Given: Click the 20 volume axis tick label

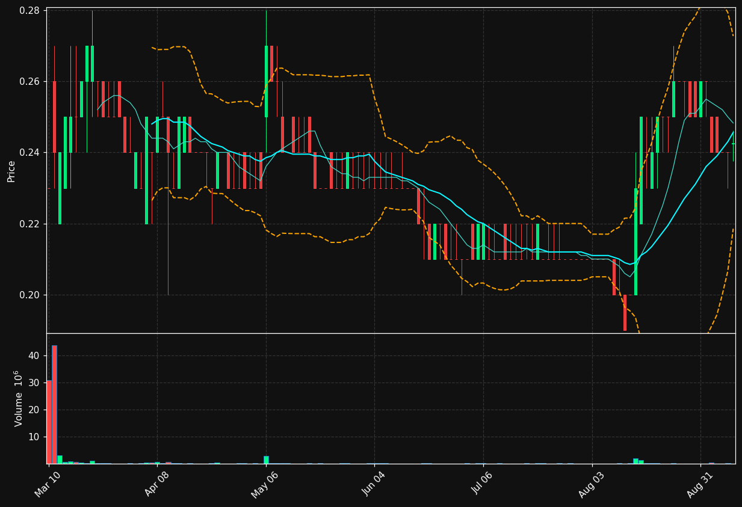Looking at the screenshot, I should point(34,410).
